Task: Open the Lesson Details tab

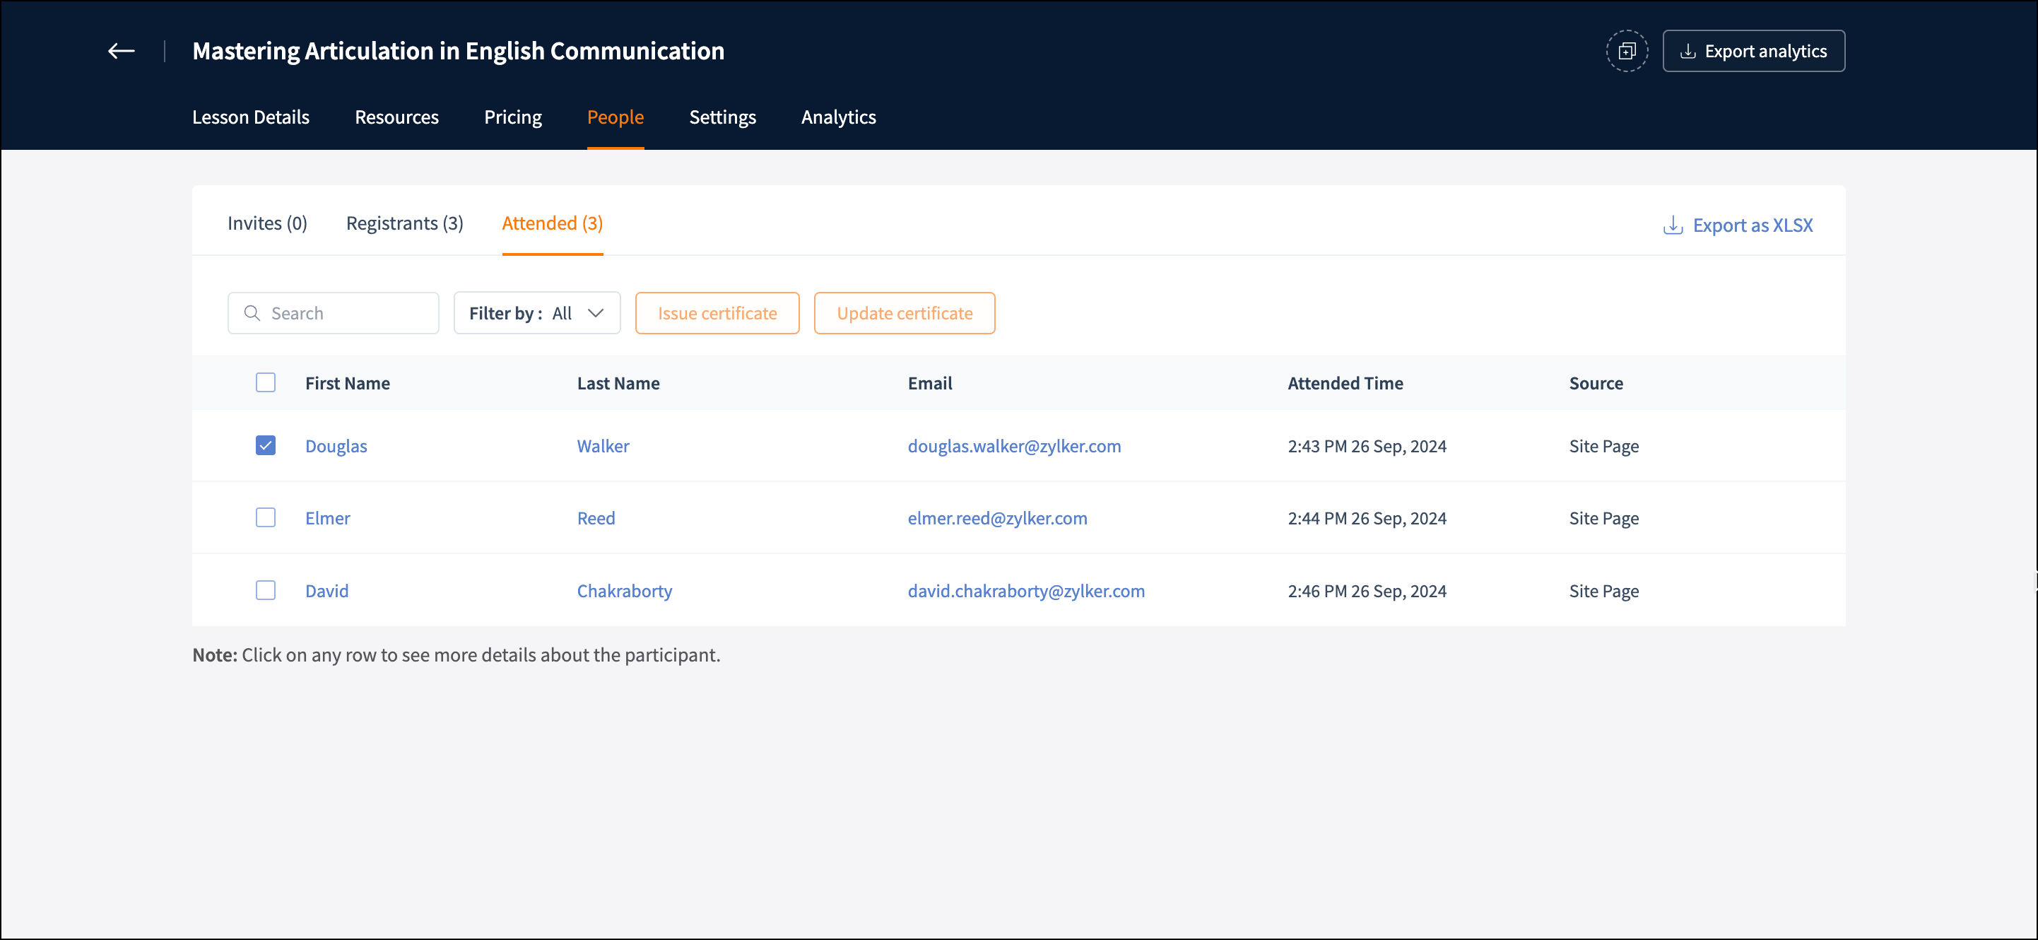Action: [251, 117]
